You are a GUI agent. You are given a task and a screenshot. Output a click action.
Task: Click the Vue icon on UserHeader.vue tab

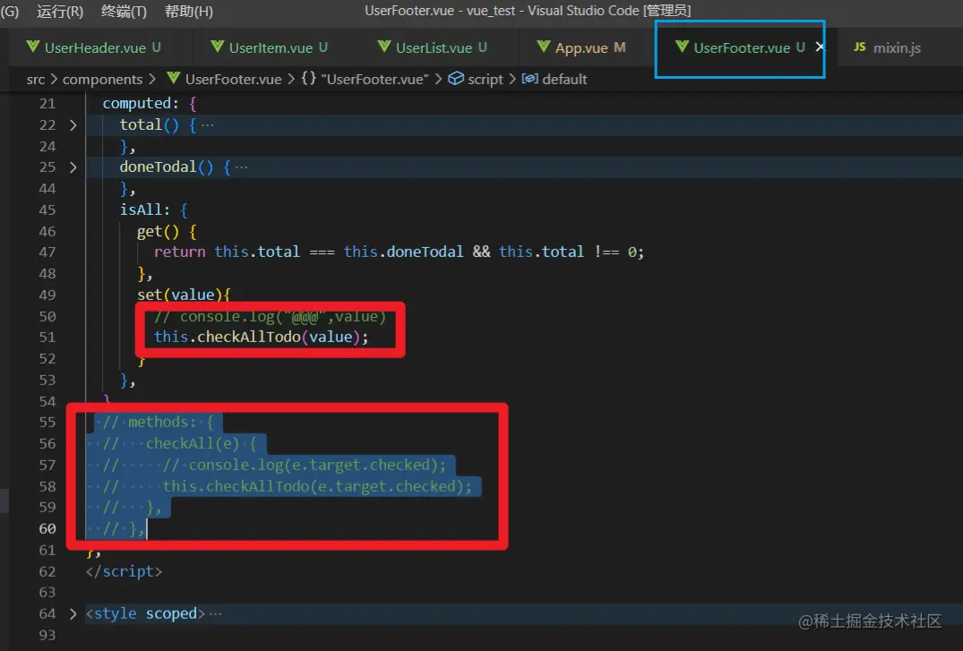33,47
